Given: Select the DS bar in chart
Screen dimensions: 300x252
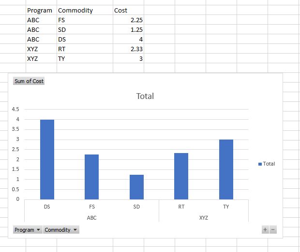Looking at the screenshot, I should point(47,159).
